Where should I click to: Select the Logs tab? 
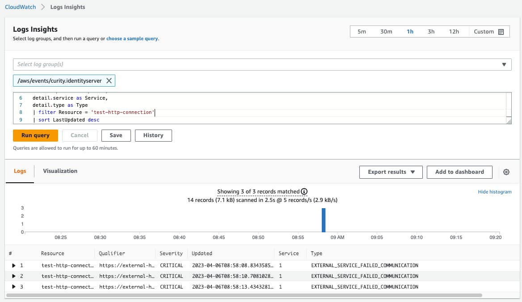[x=20, y=171]
